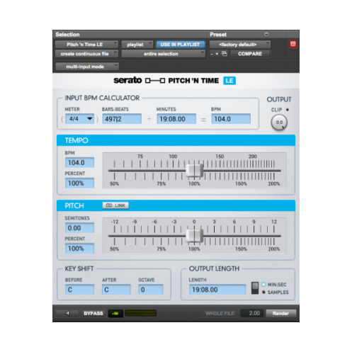Click the Octave field
352x352 pixels.
pos(151,290)
